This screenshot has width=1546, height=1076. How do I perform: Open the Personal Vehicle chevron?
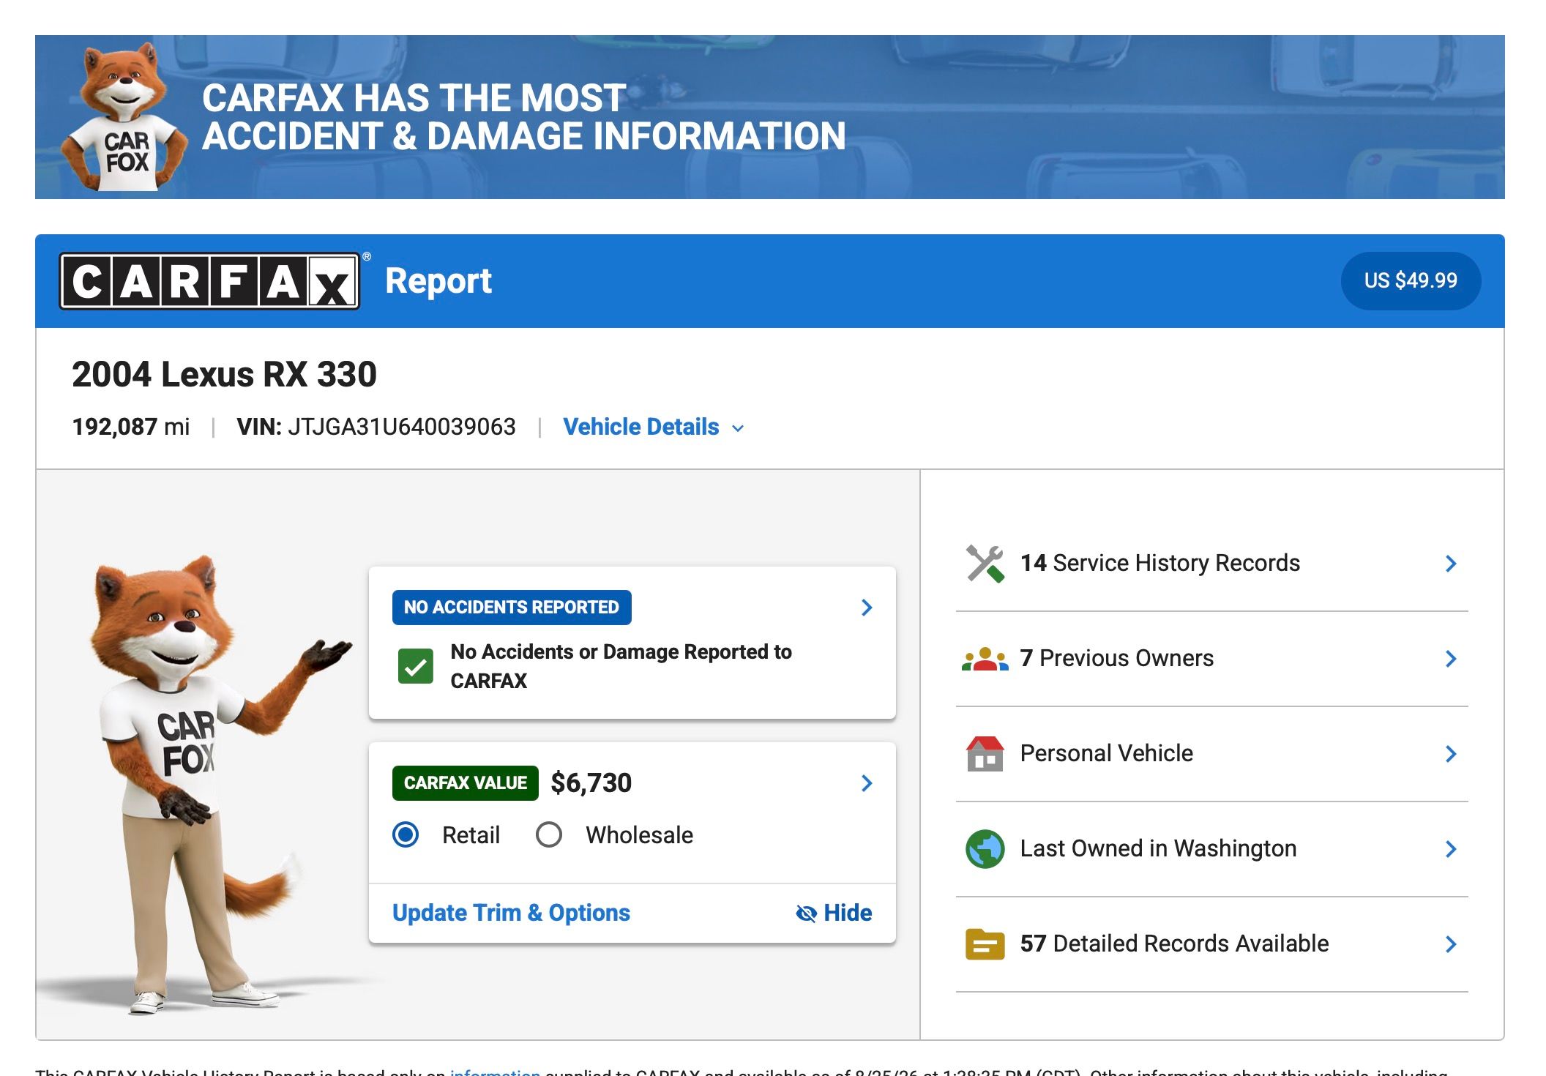1451,754
